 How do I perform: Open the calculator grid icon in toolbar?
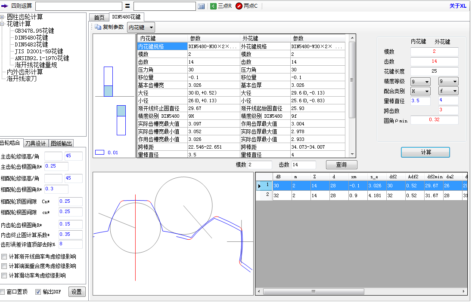coord(201,6)
